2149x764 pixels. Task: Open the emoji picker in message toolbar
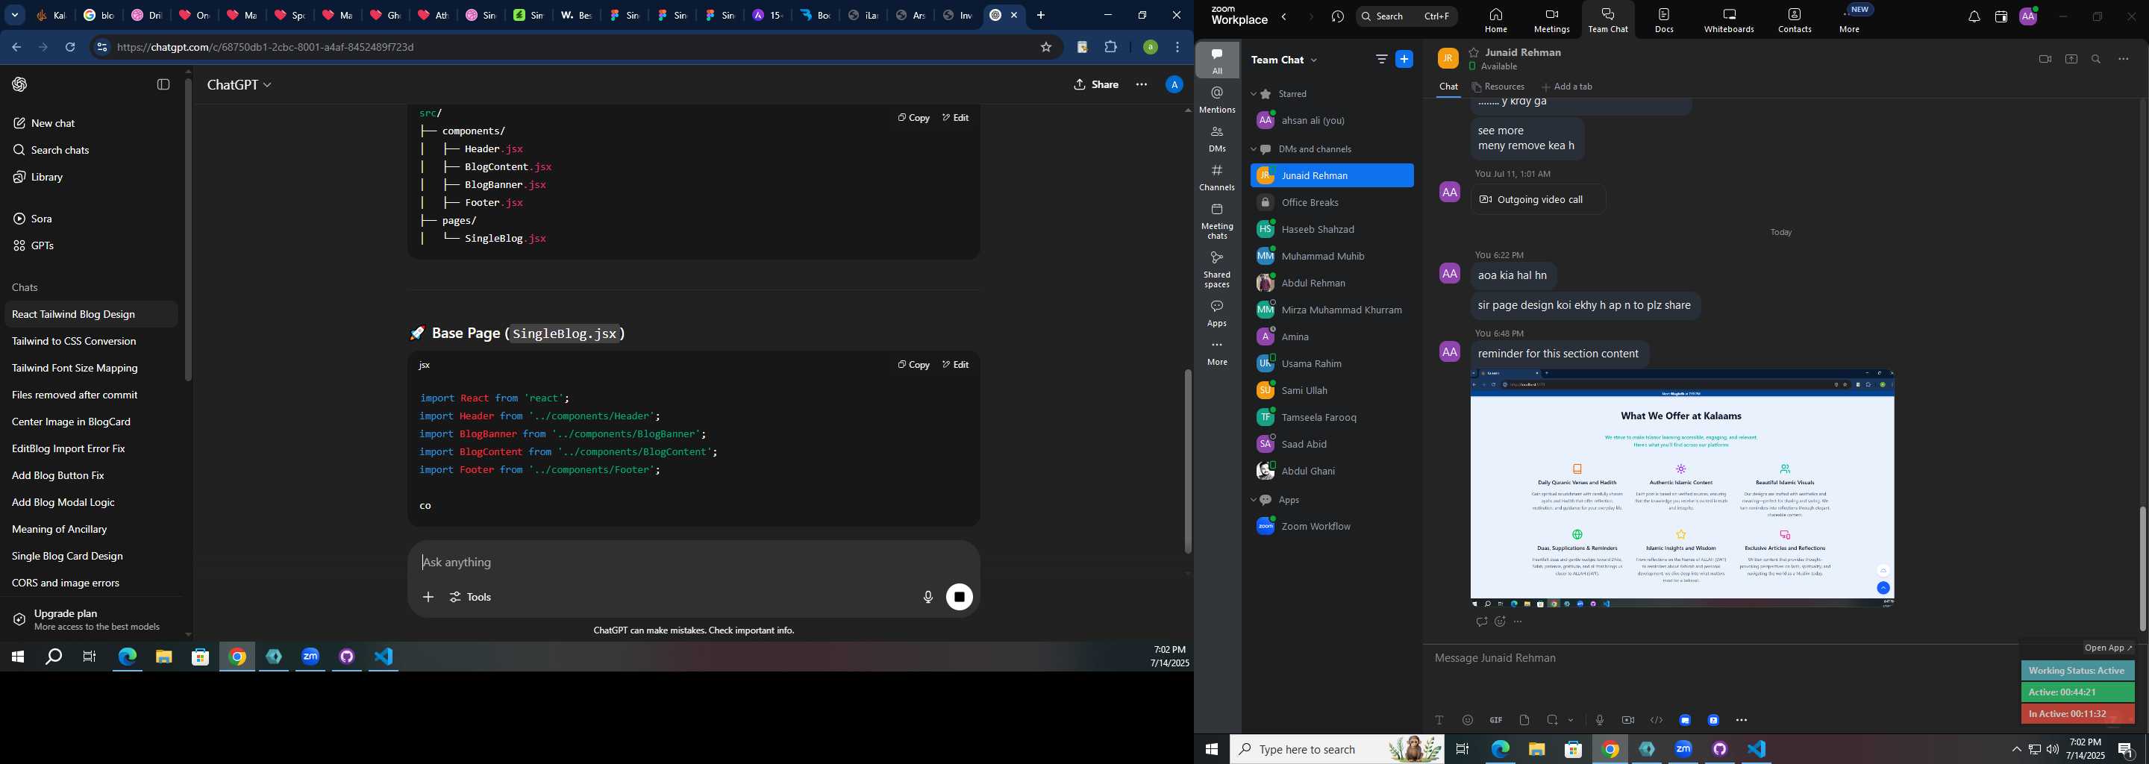1468,720
